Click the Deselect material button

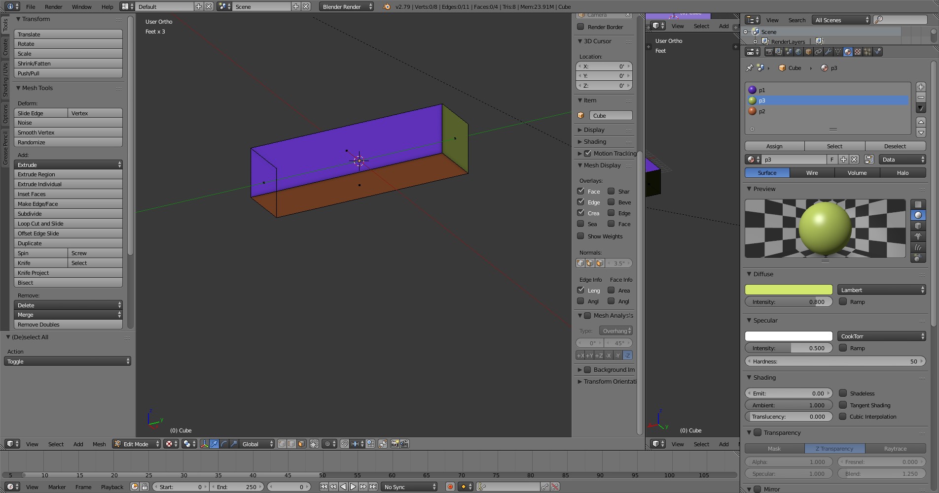click(895, 146)
